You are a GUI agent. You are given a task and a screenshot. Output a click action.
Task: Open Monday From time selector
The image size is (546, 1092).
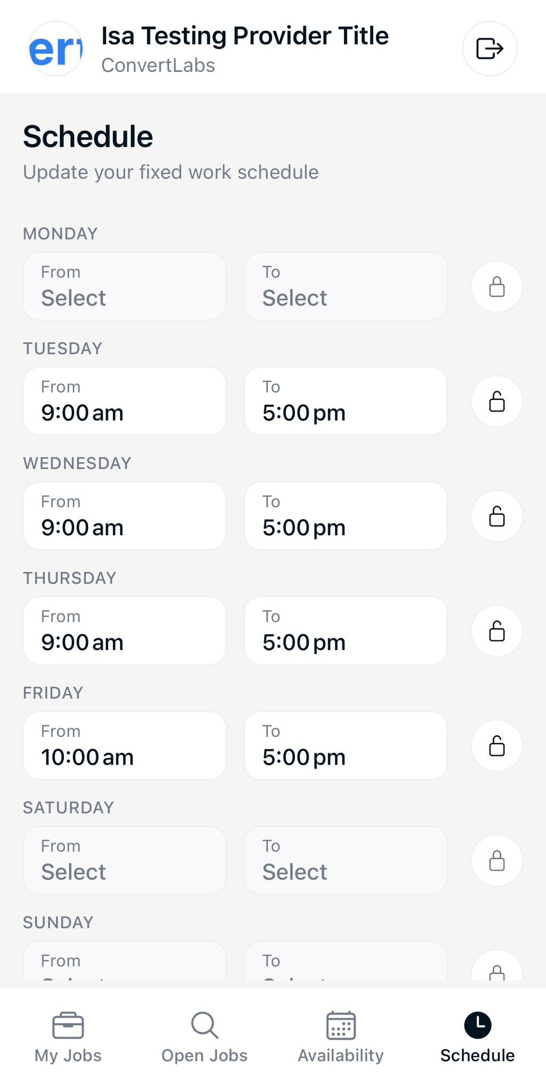pyautogui.click(x=124, y=287)
